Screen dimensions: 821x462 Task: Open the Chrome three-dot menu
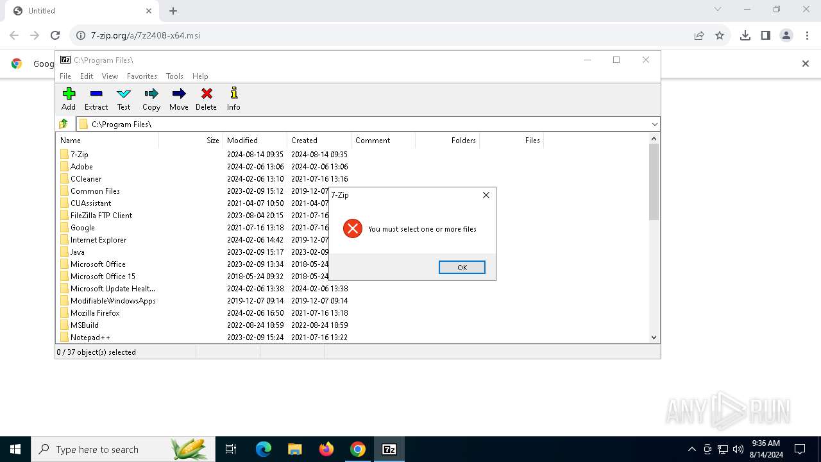point(807,35)
